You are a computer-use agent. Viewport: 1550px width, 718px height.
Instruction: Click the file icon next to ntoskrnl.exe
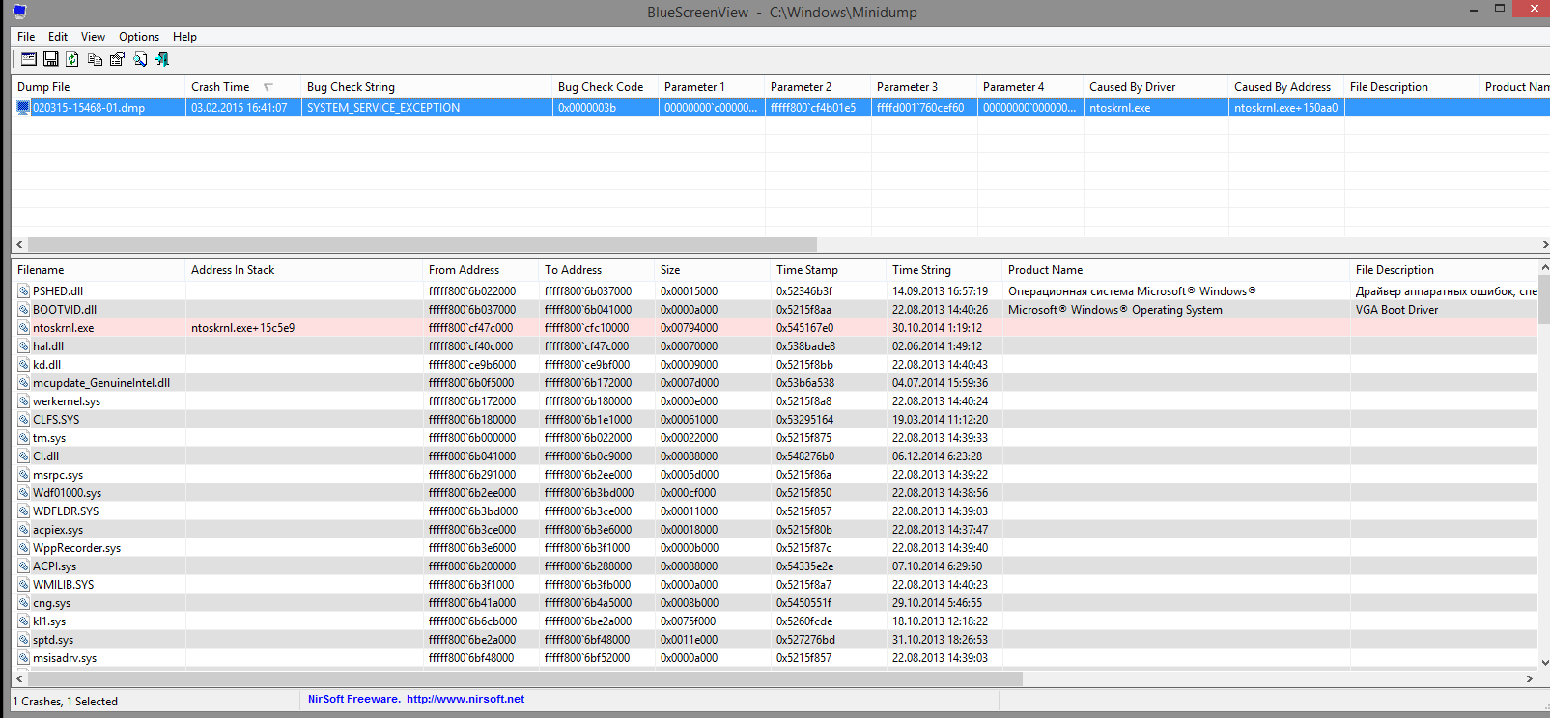coord(23,328)
